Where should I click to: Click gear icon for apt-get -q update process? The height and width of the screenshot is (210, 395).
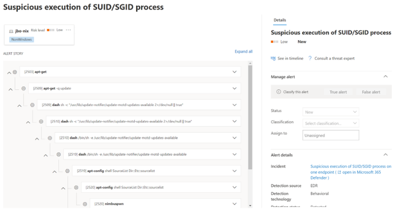click(24, 88)
